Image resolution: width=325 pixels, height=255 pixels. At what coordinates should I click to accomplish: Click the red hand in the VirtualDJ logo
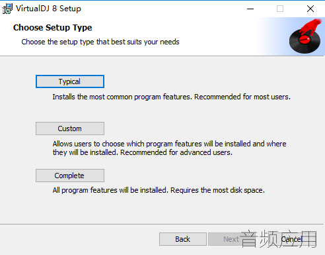coord(311,27)
